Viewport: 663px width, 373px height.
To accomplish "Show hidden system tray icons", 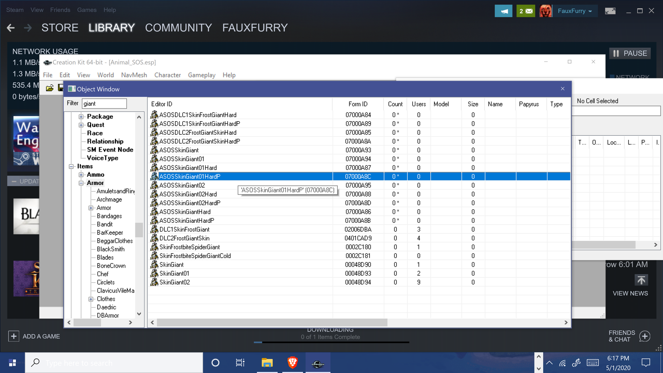I will (x=549, y=363).
